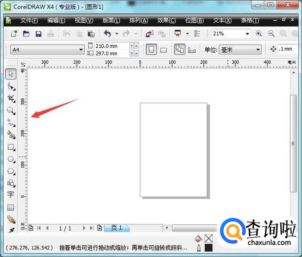Select the 页 1 page tab
Image resolution: width=302 pixels, height=257 pixels.
(117, 228)
